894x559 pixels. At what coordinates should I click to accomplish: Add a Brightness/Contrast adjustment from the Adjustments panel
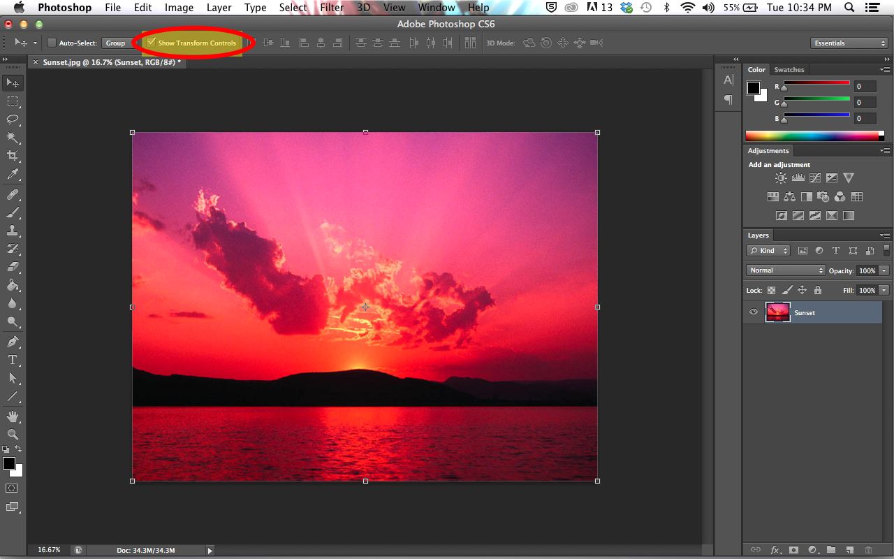pos(781,177)
